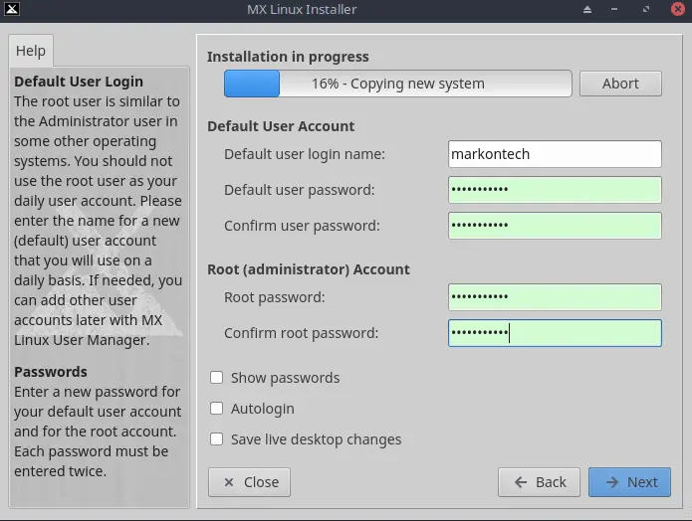
Task: Click the 16% copying progress bar
Action: [397, 84]
